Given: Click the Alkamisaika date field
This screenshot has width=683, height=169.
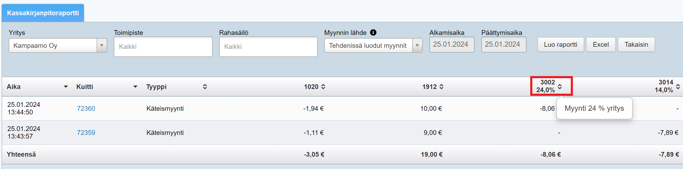Looking at the screenshot, I should pos(451,44).
